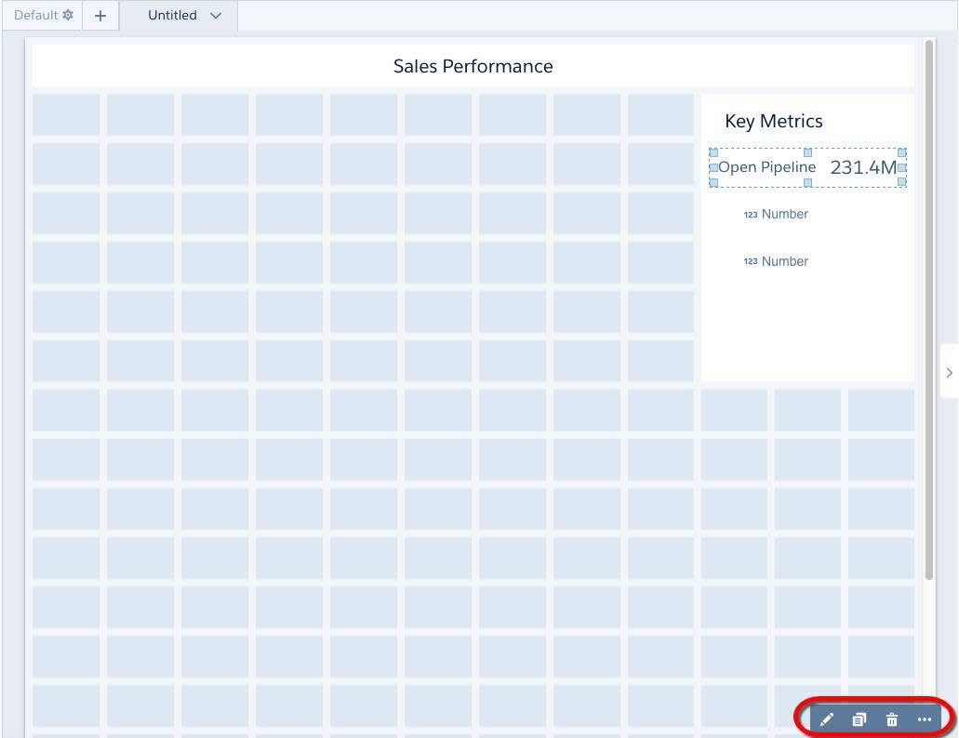This screenshot has width=959, height=738.
Task: Edit the selected widget with the pencil icon
Action: click(x=827, y=718)
